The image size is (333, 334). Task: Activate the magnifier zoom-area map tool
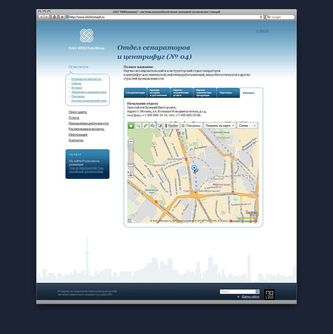coord(138,126)
